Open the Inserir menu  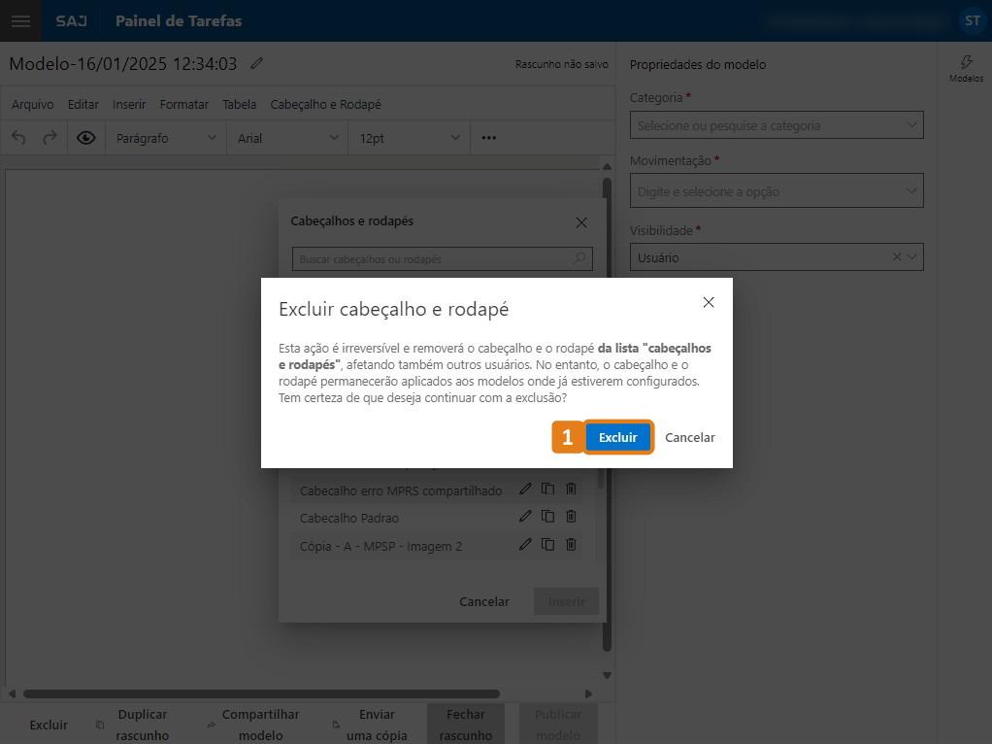point(129,105)
